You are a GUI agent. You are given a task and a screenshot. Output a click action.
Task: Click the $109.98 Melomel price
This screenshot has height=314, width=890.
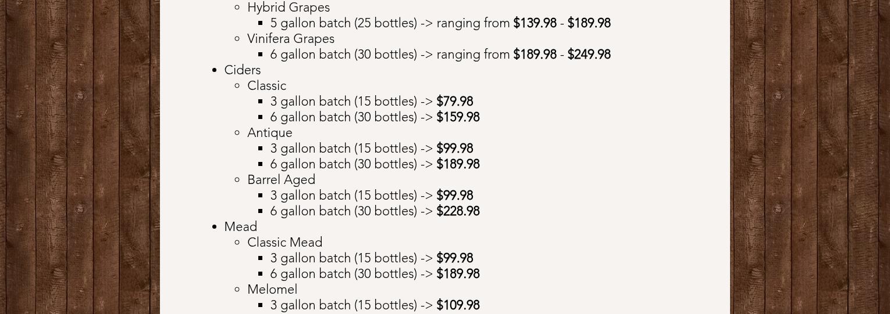coord(458,305)
